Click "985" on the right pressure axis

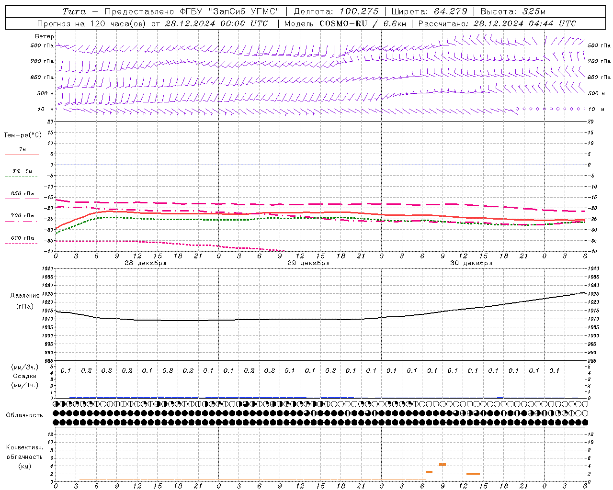pyautogui.click(x=593, y=361)
